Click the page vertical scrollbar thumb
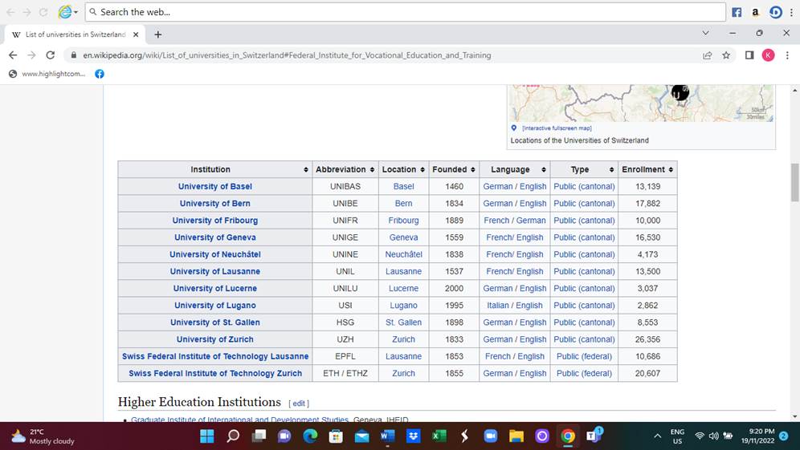The width and height of the screenshot is (800, 450). [794, 182]
